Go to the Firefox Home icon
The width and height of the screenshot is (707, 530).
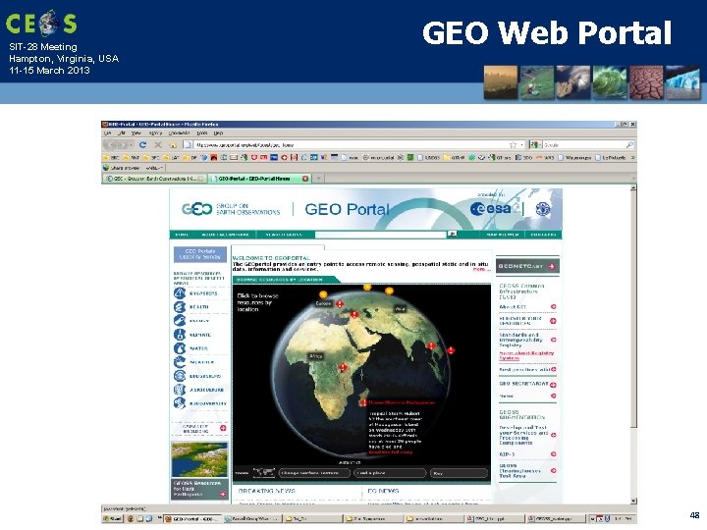[x=172, y=144]
